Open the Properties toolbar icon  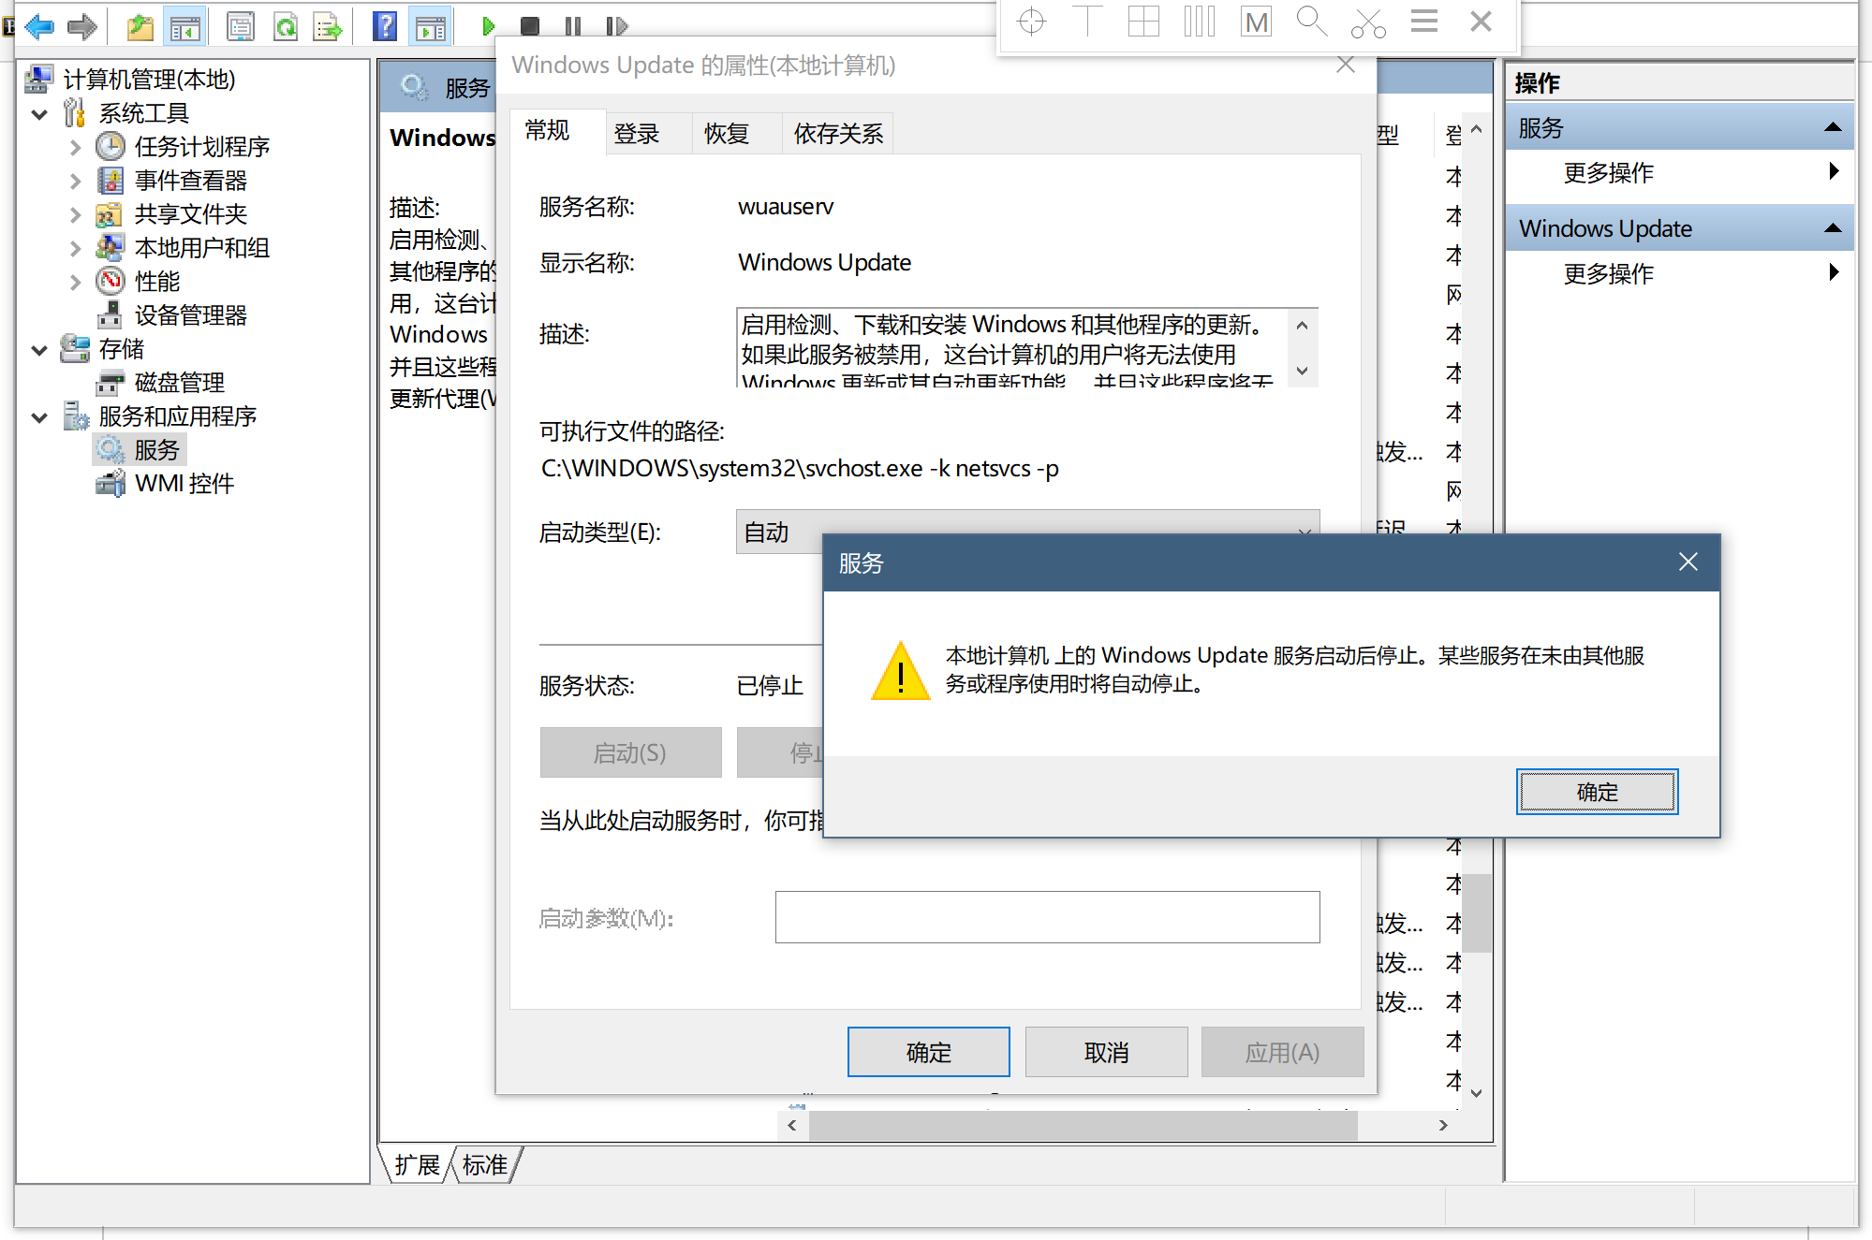pos(241,27)
